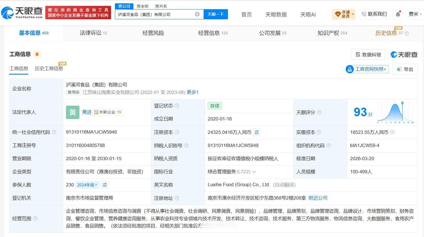424x237 pixels.
Task: Open 基本信息 tab
Action: tap(34, 33)
